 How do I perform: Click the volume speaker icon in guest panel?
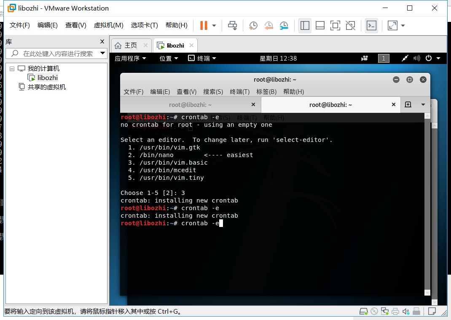click(416, 58)
